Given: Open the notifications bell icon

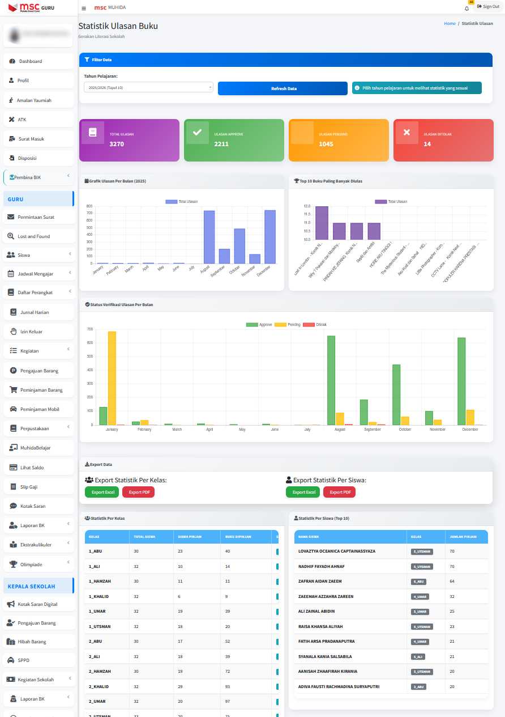Looking at the screenshot, I should click(467, 9).
